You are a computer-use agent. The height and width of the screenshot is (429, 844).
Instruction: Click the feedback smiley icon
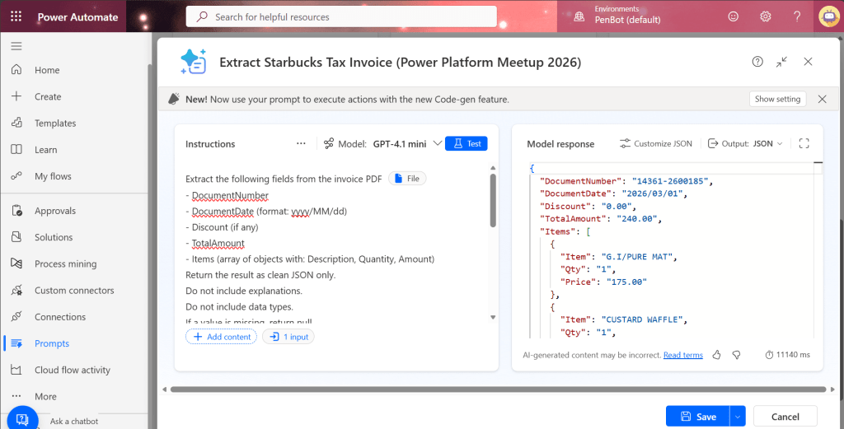tap(734, 16)
